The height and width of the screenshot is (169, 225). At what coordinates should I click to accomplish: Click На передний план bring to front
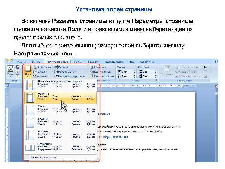point(187,67)
